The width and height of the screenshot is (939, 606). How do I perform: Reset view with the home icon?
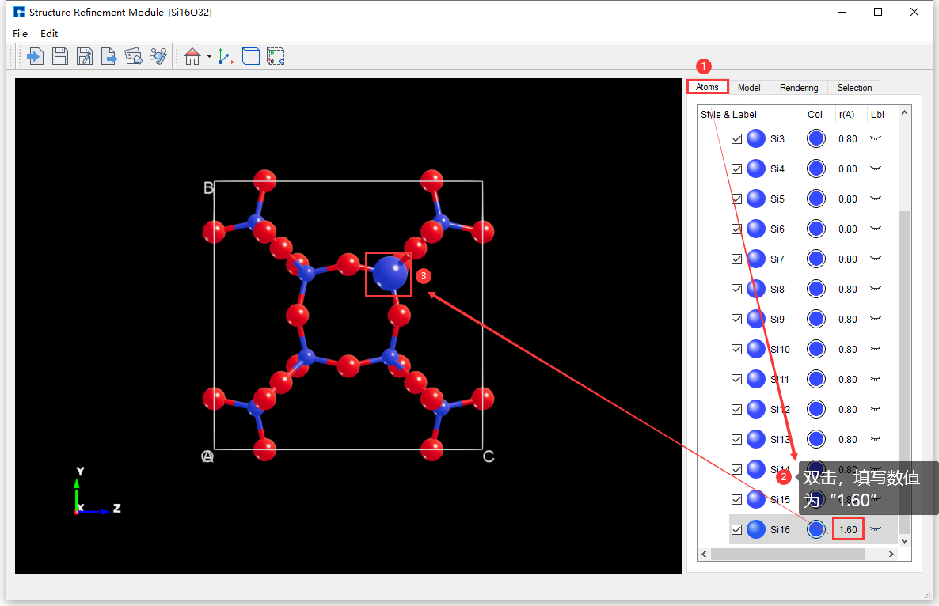191,55
